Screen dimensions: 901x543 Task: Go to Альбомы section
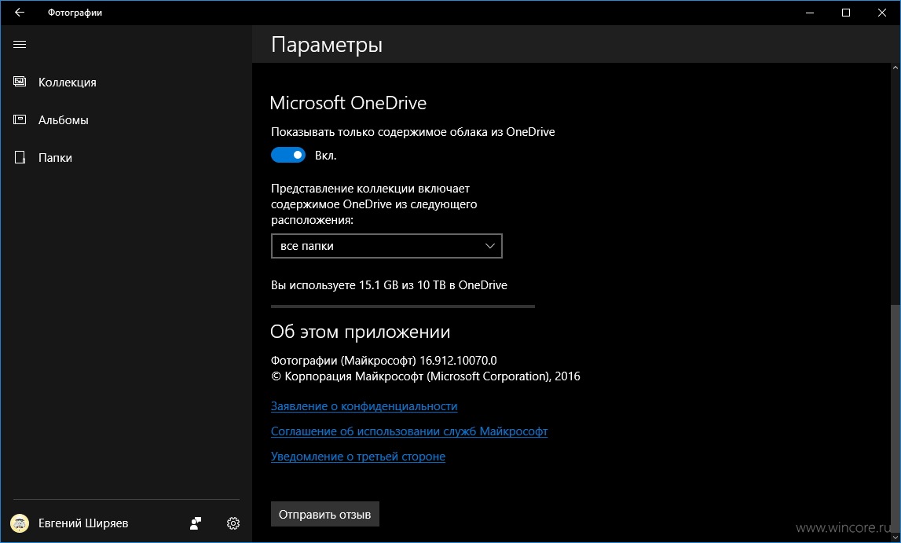[x=63, y=120]
